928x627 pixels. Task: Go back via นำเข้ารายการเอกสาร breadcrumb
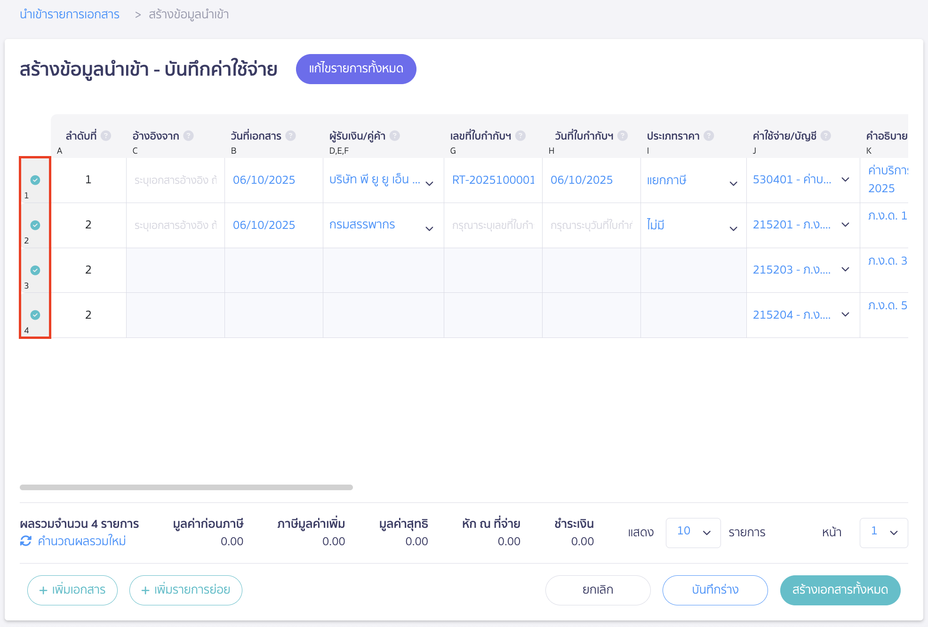point(69,15)
